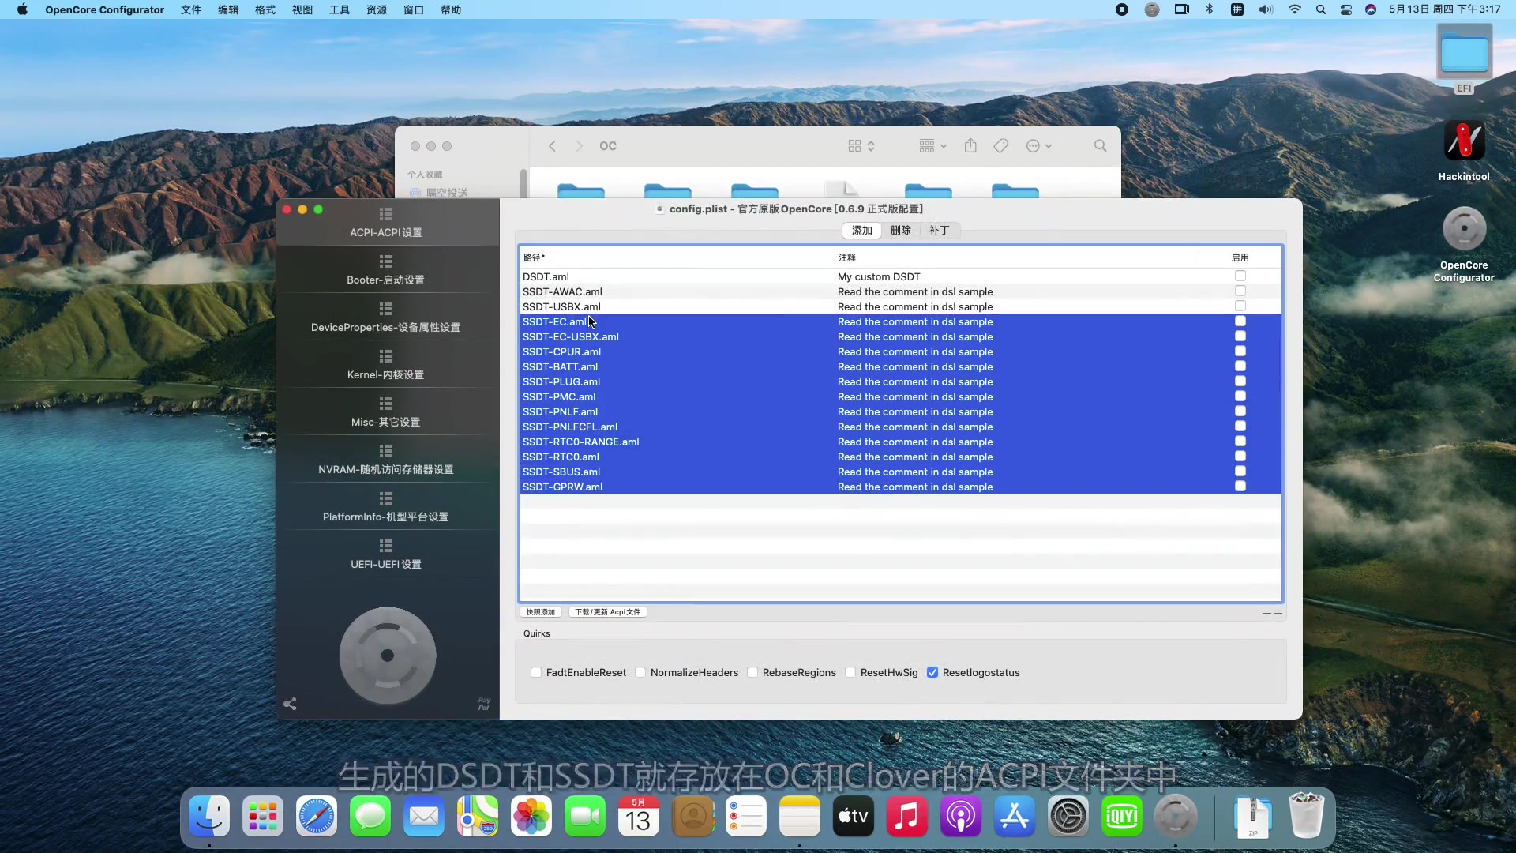Open 文件 menu in menu bar
The image size is (1516, 853).
coord(191,9)
